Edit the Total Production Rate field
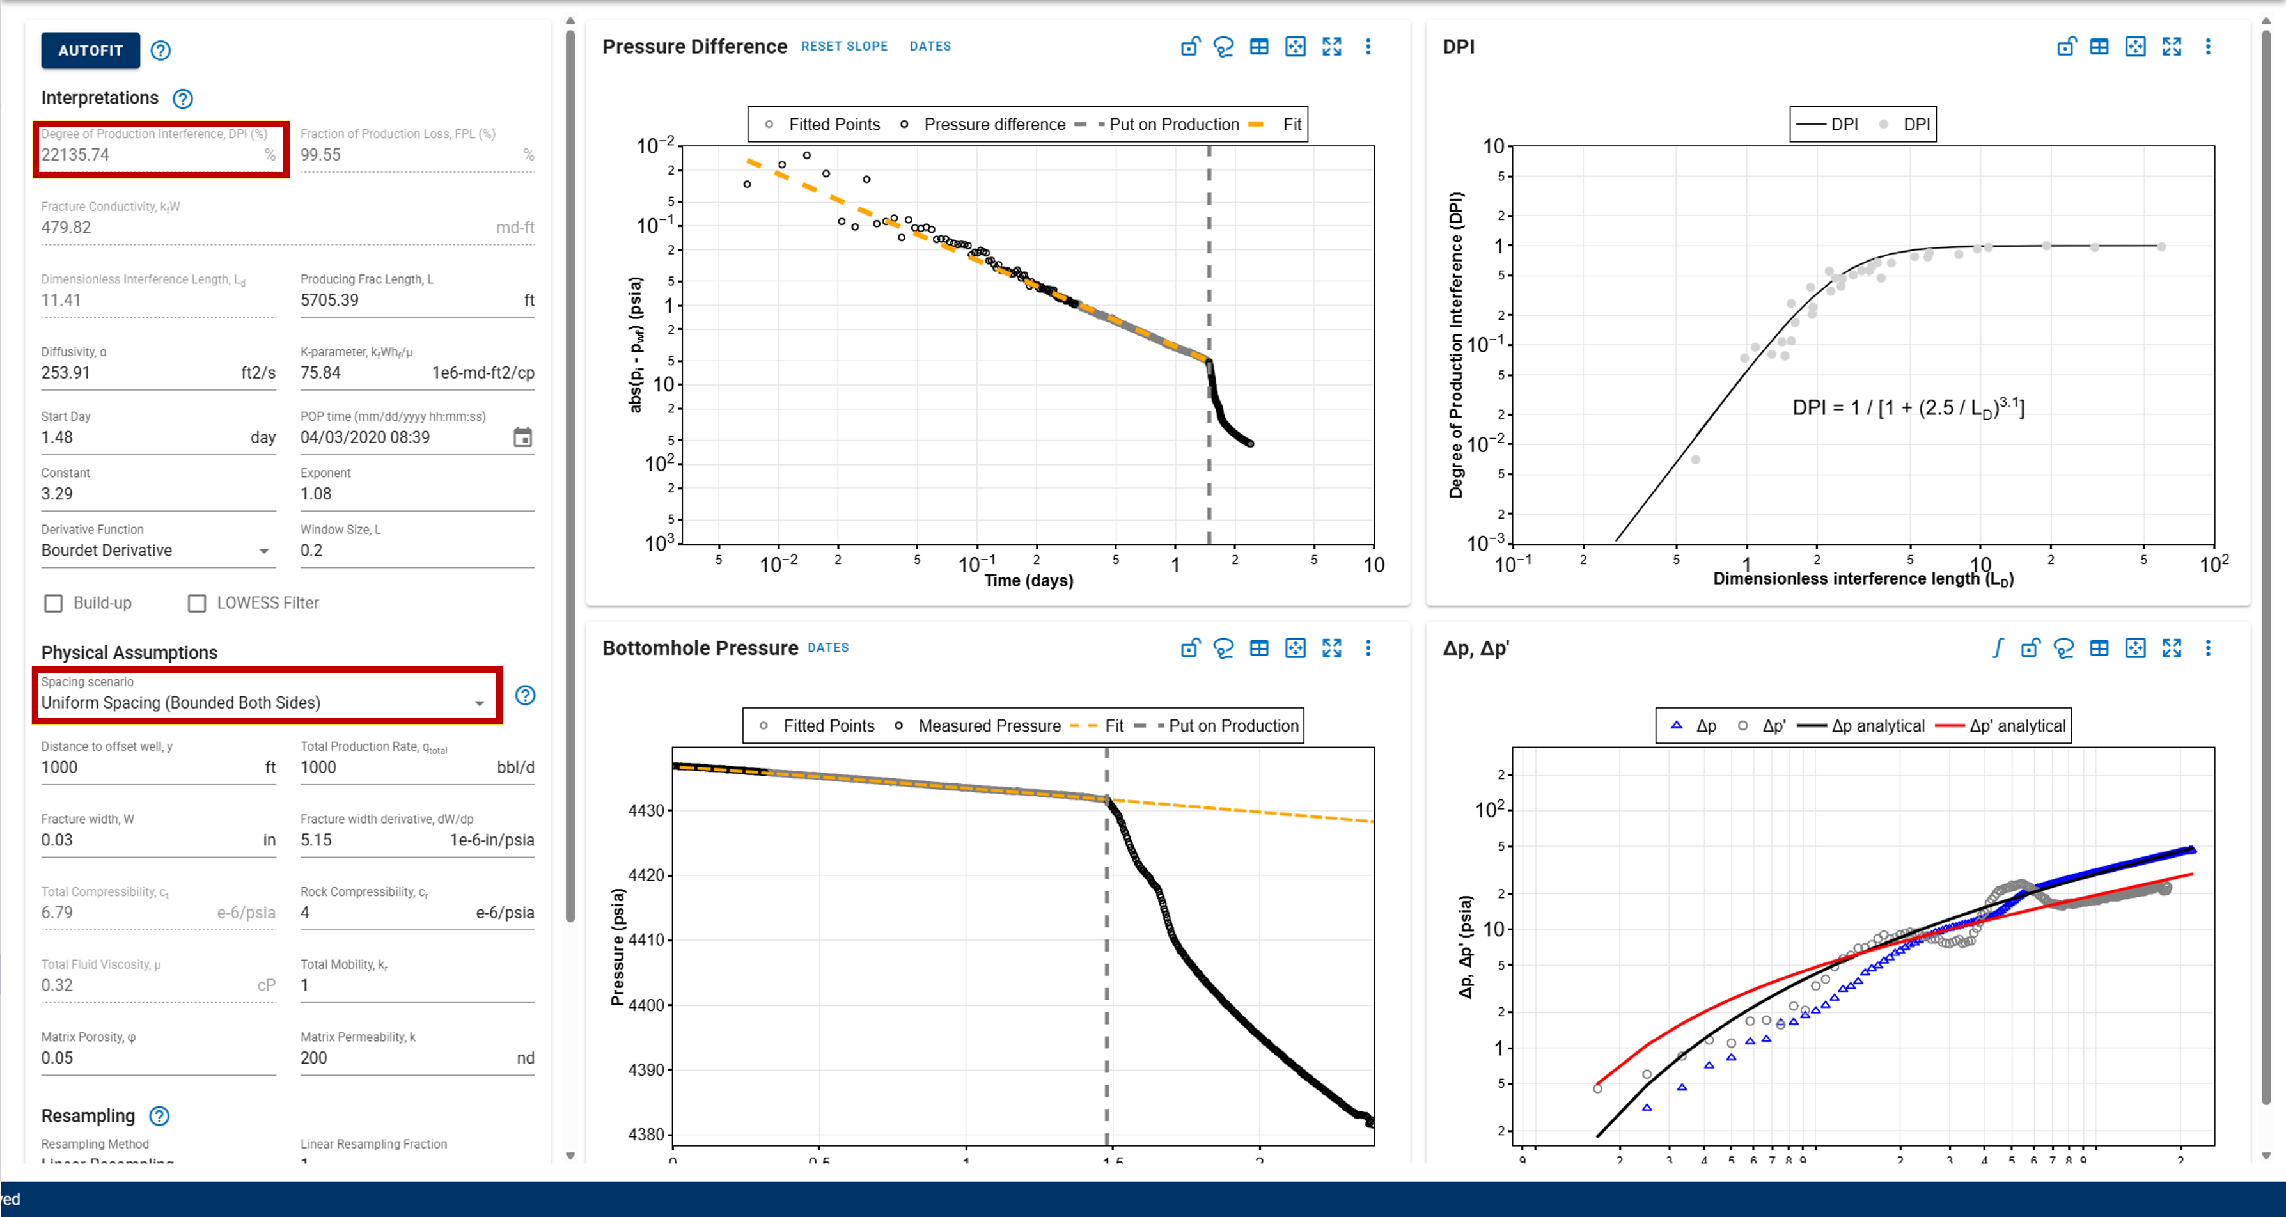 (x=417, y=767)
